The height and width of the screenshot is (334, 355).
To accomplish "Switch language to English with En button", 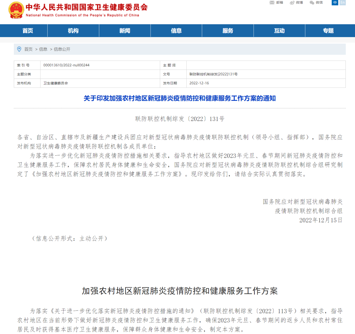I will 343,3.
